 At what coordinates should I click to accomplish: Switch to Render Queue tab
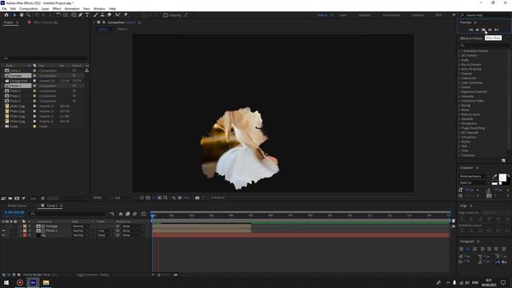17,206
